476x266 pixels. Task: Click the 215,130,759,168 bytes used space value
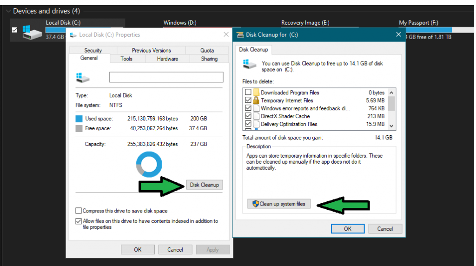coord(152,119)
